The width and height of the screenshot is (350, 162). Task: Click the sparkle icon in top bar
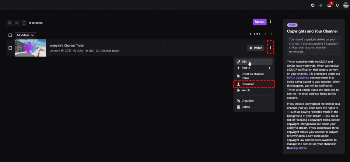coord(321,5)
